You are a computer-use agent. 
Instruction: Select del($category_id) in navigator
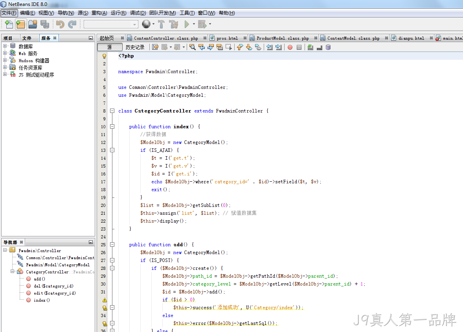53,286
